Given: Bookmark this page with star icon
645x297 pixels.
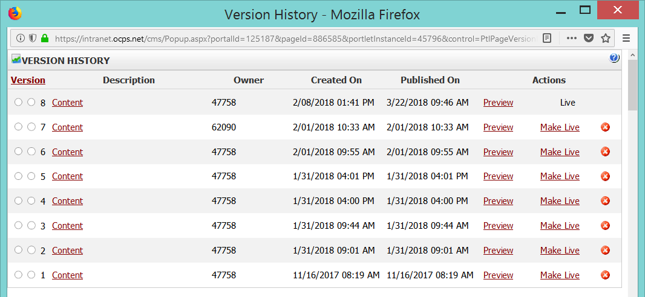Looking at the screenshot, I should (605, 38).
